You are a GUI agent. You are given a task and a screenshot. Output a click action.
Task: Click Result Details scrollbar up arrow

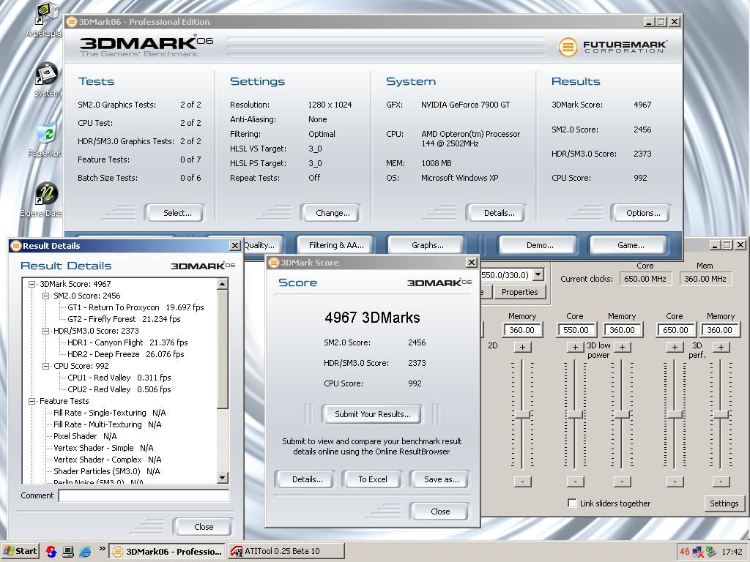(x=223, y=285)
